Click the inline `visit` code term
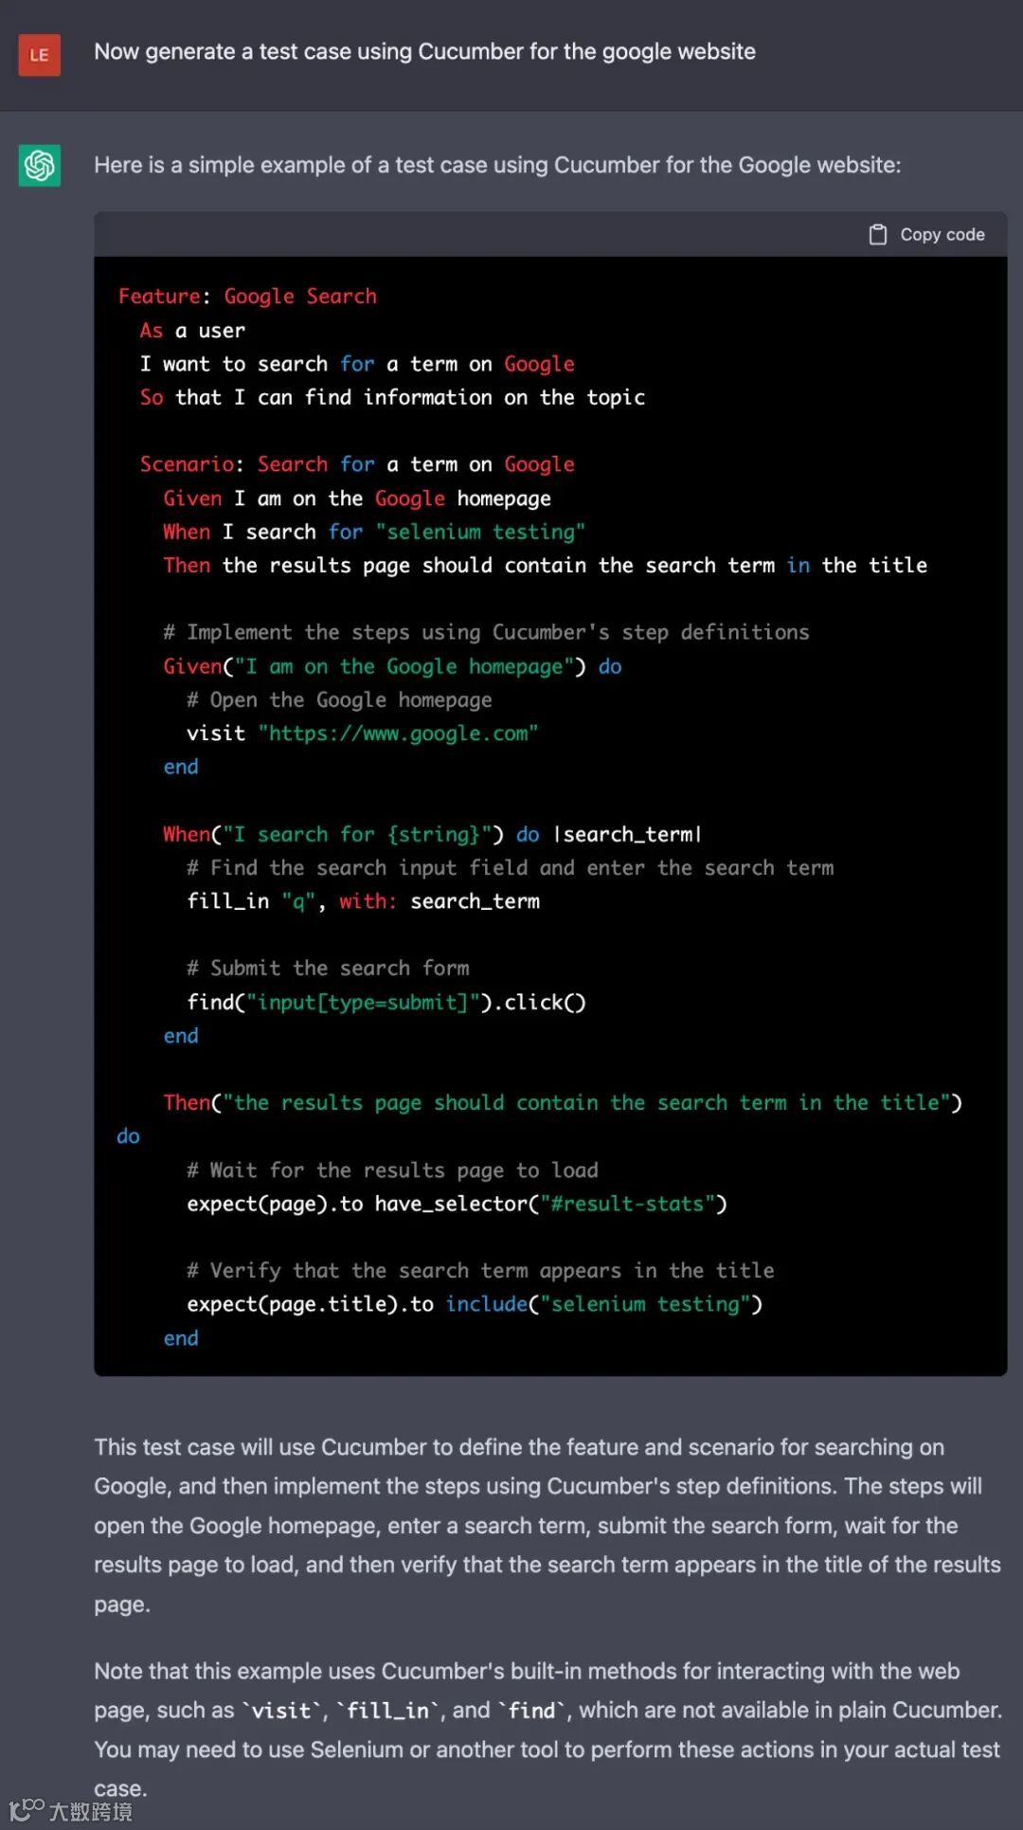This screenshot has height=1830, width=1023. 281,1711
